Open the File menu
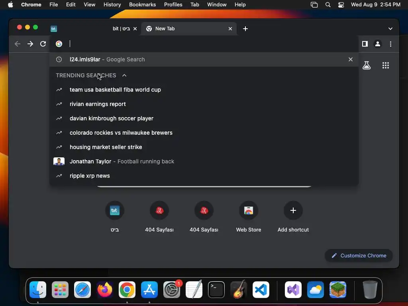Image resolution: width=408 pixels, height=306 pixels. click(54, 4)
